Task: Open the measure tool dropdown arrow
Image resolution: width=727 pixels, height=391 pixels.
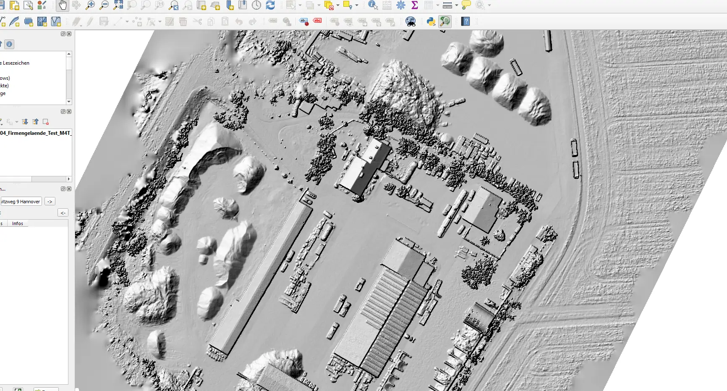Action: [x=456, y=5]
